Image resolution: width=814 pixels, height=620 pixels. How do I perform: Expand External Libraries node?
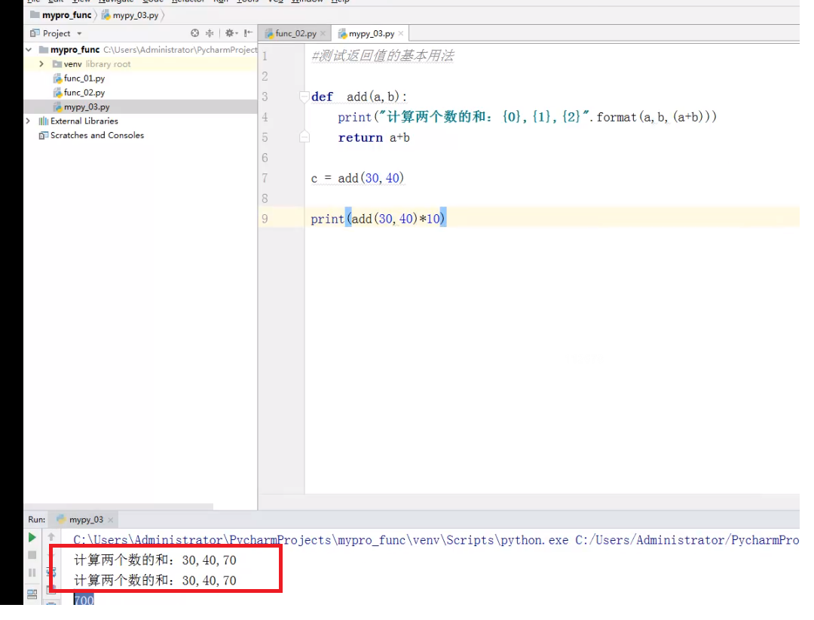(29, 121)
